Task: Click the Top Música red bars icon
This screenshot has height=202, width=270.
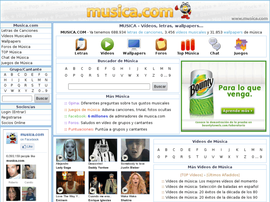Action: pos(188,45)
